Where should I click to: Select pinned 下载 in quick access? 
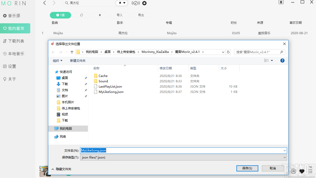[65, 84]
